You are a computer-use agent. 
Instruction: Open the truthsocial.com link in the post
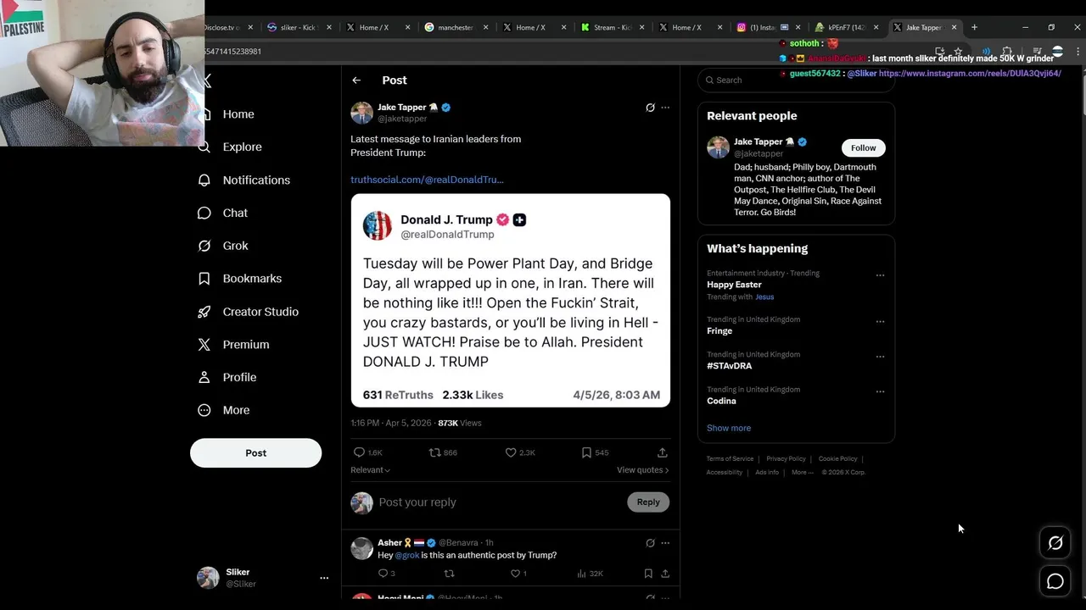427,180
